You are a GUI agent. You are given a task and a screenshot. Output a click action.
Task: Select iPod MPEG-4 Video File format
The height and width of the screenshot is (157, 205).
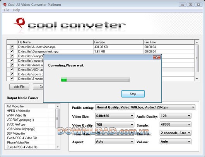22,138
